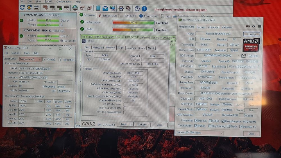Viewport: 281px width, 158px height.
Task: Open the Options menu in Core Temp
Action: click(x=16, y=53)
